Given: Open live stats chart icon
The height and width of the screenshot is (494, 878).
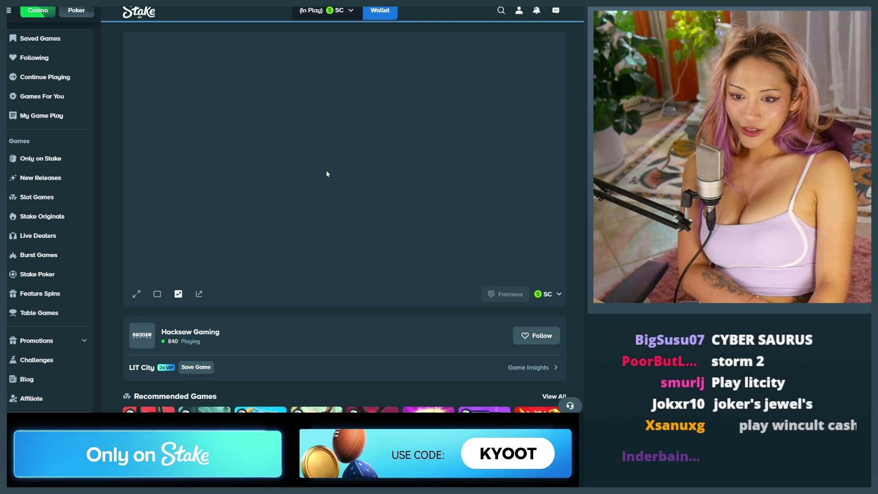Looking at the screenshot, I should pos(178,294).
